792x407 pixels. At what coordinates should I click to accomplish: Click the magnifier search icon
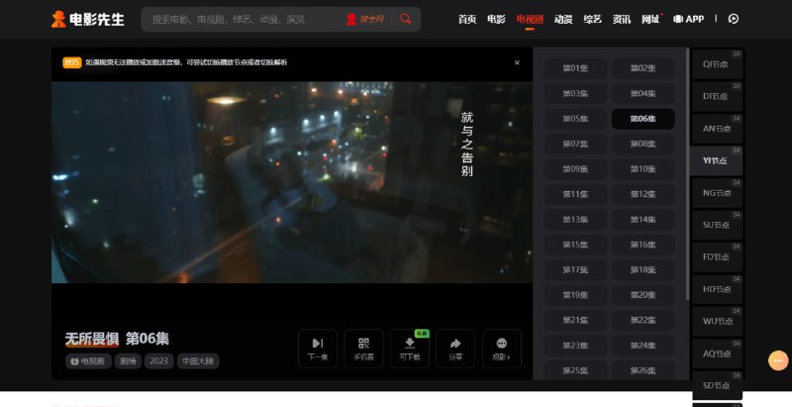click(x=406, y=19)
